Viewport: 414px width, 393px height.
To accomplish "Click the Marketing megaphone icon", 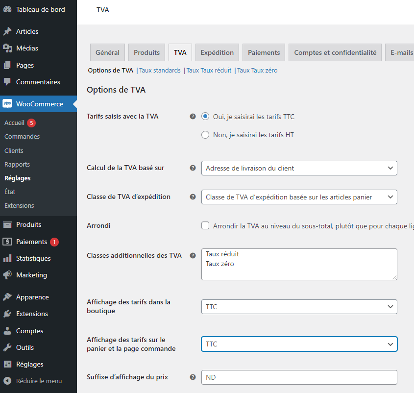I will pos(7,275).
